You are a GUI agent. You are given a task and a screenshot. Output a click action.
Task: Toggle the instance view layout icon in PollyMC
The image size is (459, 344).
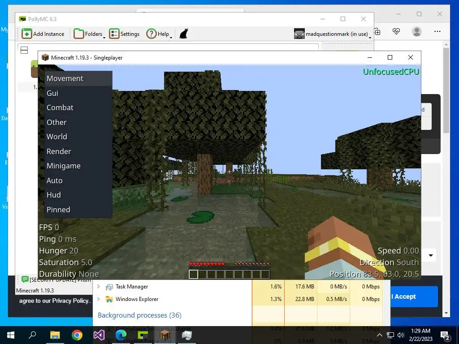[24, 50]
